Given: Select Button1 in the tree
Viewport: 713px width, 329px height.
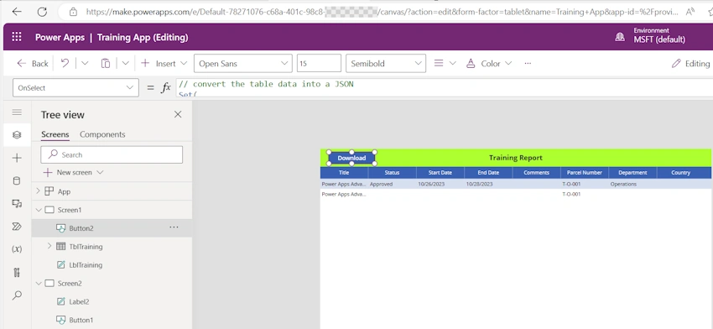Looking at the screenshot, I should [81, 320].
